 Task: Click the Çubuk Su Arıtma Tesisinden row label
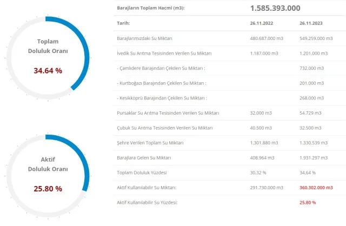pyautogui.click(x=165, y=128)
